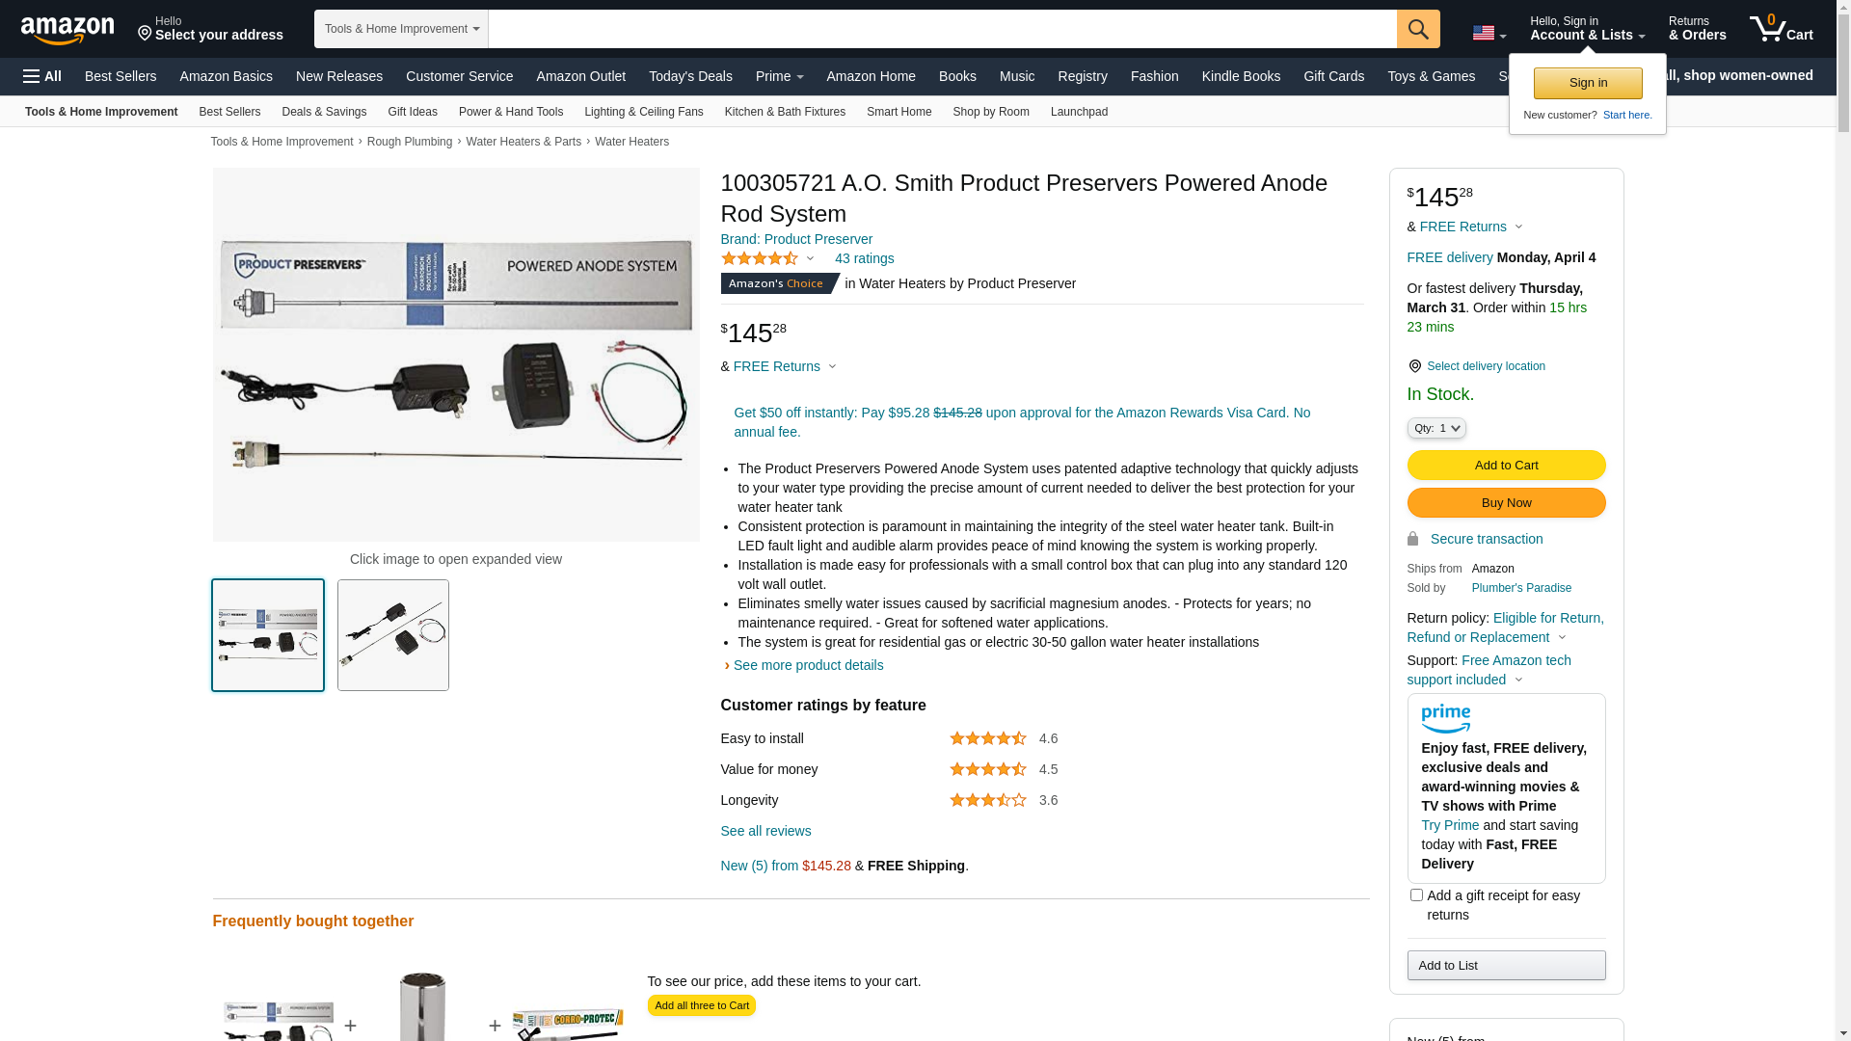Check the gift receipt checkbox
Viewport: 1851px width, 1041px height.
click(x=1416, y=895)
